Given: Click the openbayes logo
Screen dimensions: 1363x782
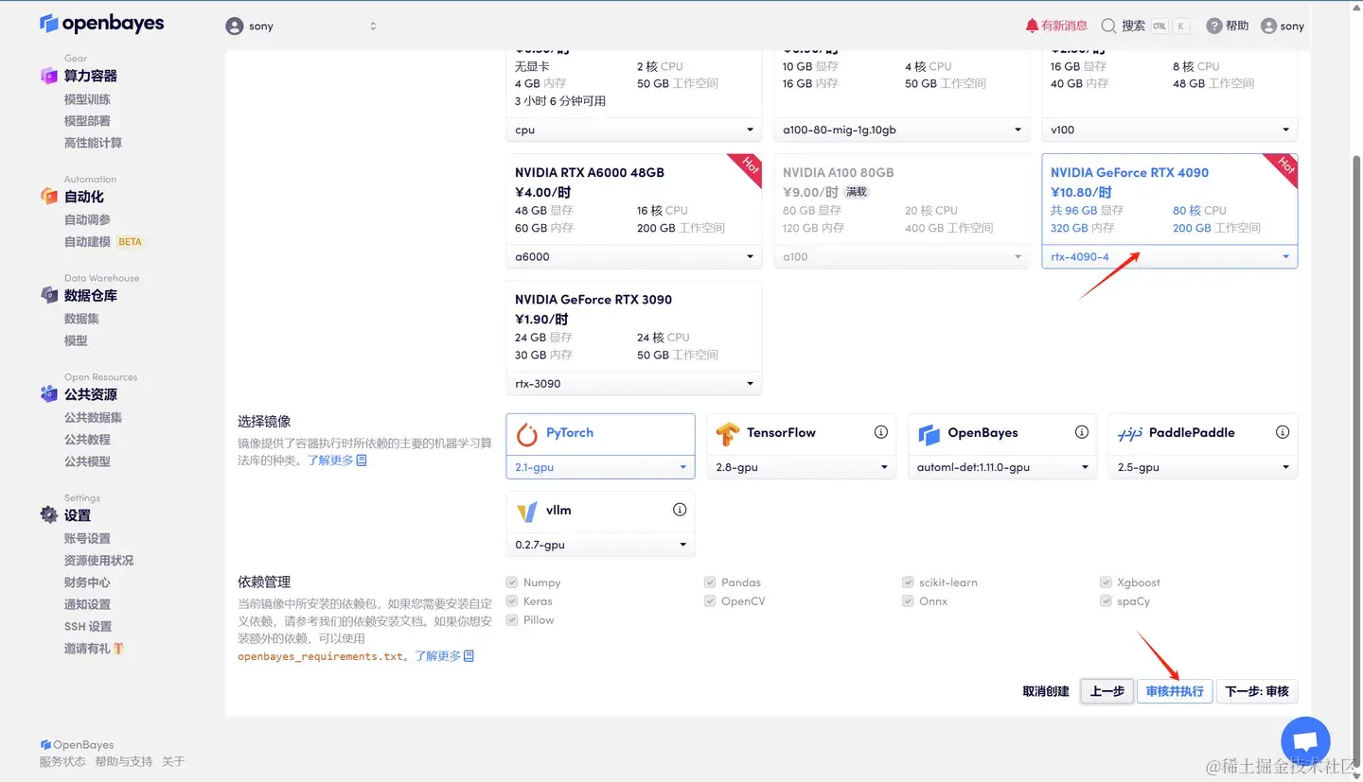Looking at the screenshot, I should pyautogui.click(x=101, y=24).
